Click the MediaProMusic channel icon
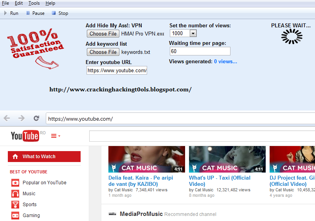 [113, 214]
